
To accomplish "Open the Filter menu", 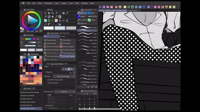I will click(x=77, y=3).
